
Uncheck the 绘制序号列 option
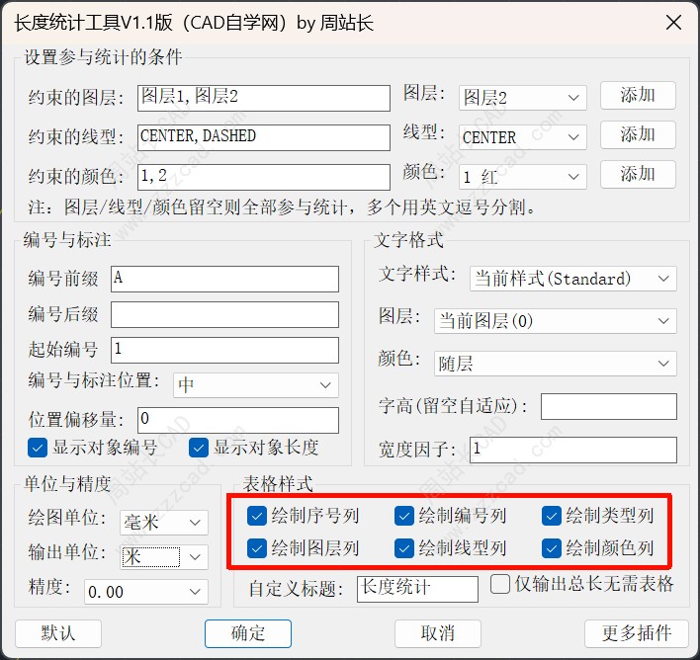[x=257, y=516]
